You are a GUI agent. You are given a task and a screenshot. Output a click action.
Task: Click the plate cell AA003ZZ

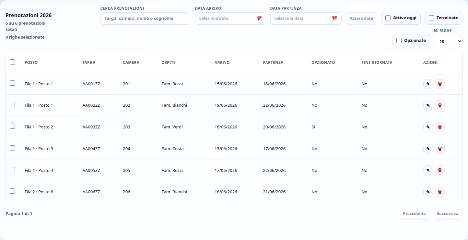[91, 127]
